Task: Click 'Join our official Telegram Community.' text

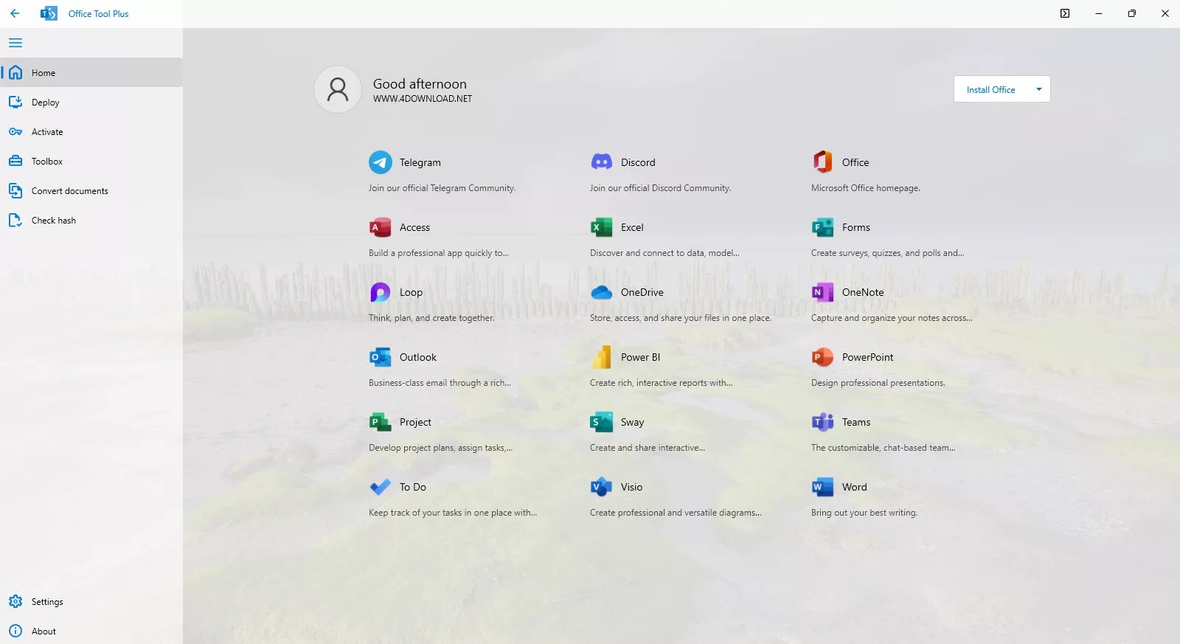Action: coord(442,188)
